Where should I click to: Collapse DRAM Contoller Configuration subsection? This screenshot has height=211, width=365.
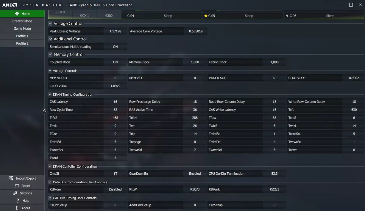click(50, 166)
